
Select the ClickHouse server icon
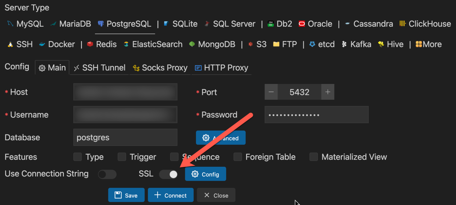coord(402,24)
